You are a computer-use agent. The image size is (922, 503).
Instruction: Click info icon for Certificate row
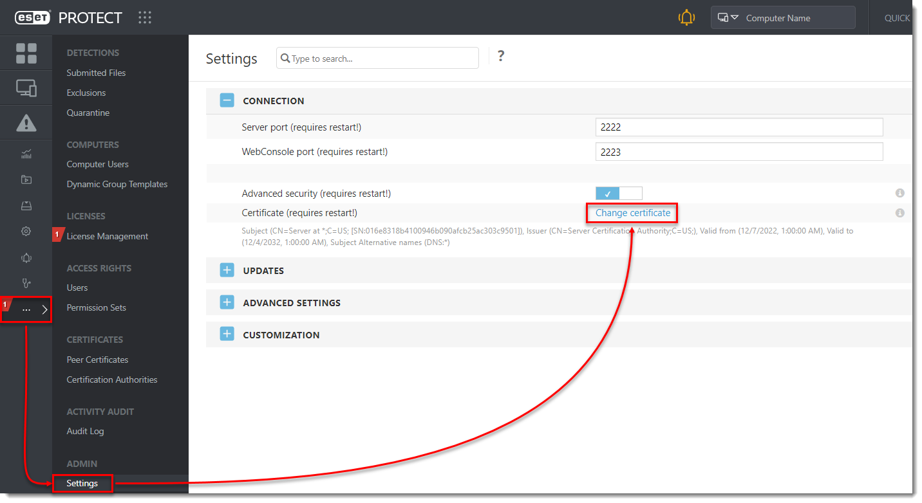(900, 213)
